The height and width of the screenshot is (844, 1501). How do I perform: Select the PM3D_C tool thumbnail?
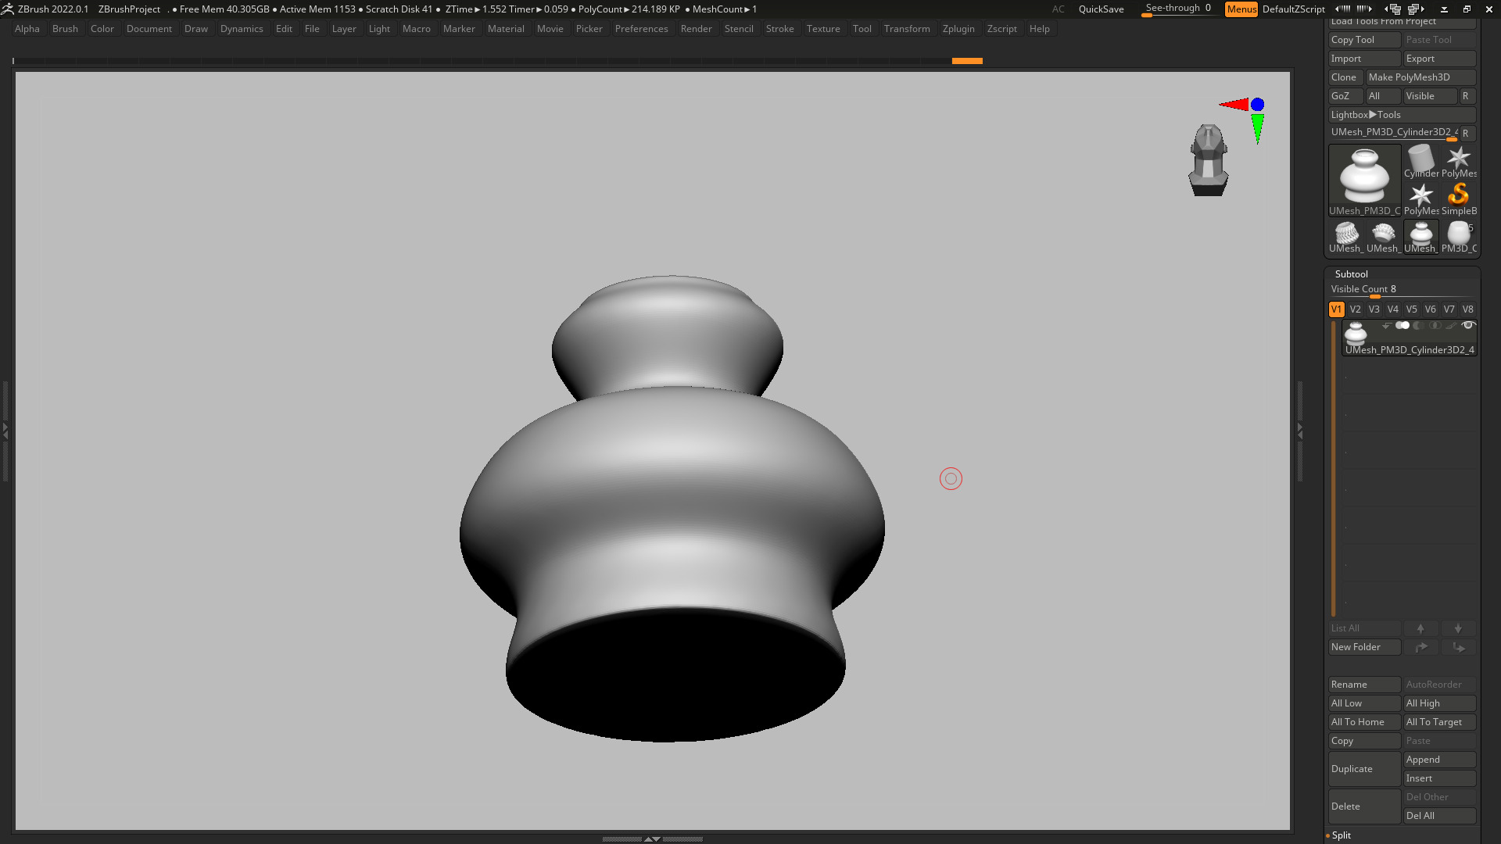pos(1459,236)
